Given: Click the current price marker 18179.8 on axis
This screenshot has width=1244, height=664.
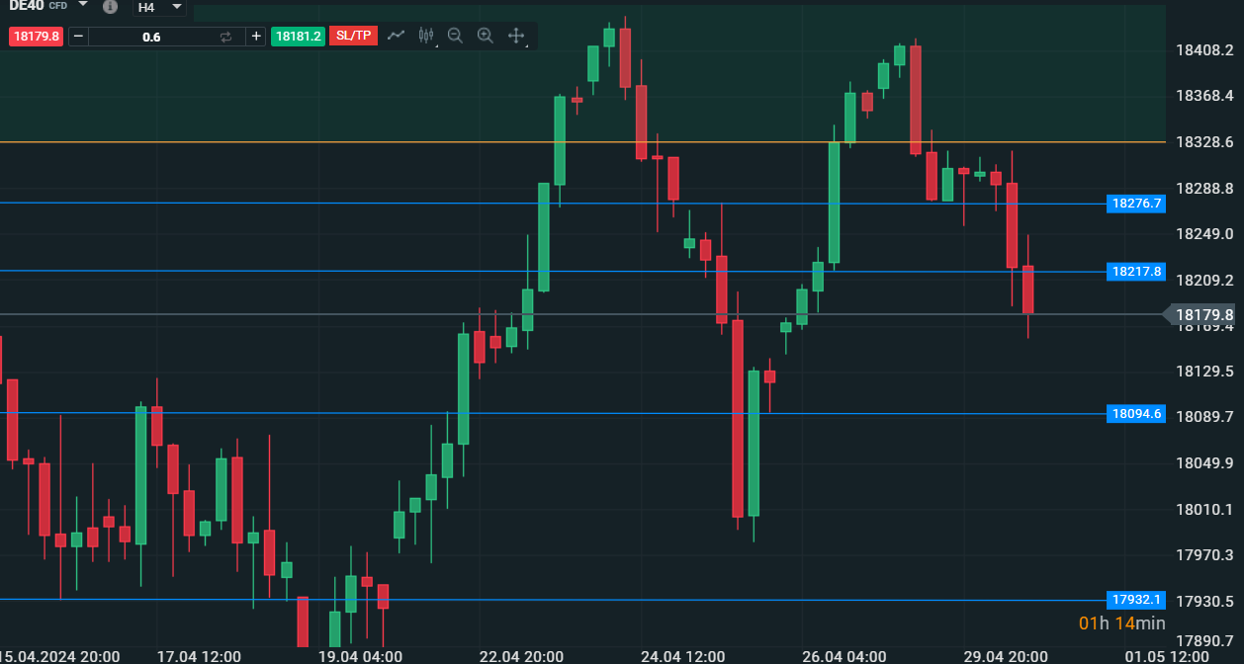Looking at the screenshot, I should tap(1202, 315).
